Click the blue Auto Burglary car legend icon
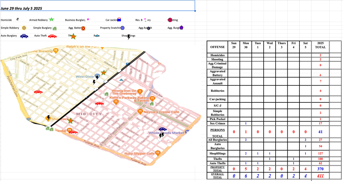Viewport: 343px width, 181px height. [x=24, y=36]
